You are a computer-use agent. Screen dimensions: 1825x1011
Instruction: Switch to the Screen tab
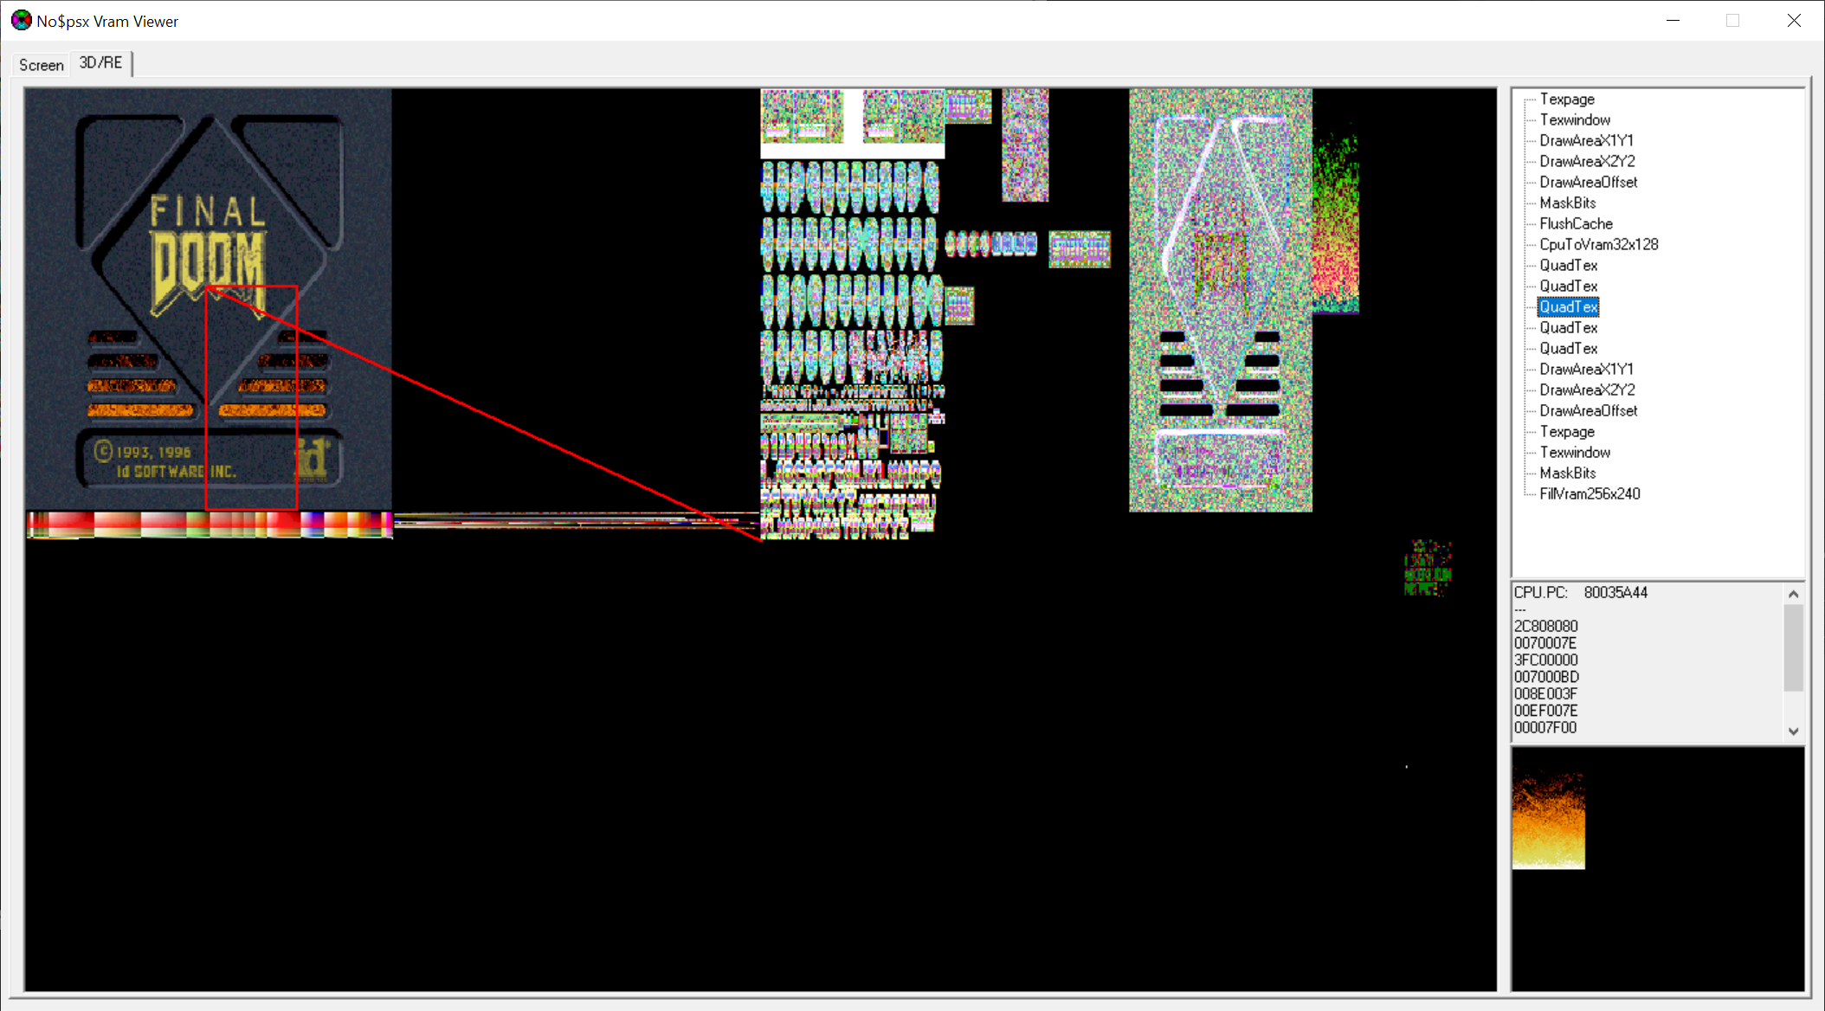tap(41, 65)
